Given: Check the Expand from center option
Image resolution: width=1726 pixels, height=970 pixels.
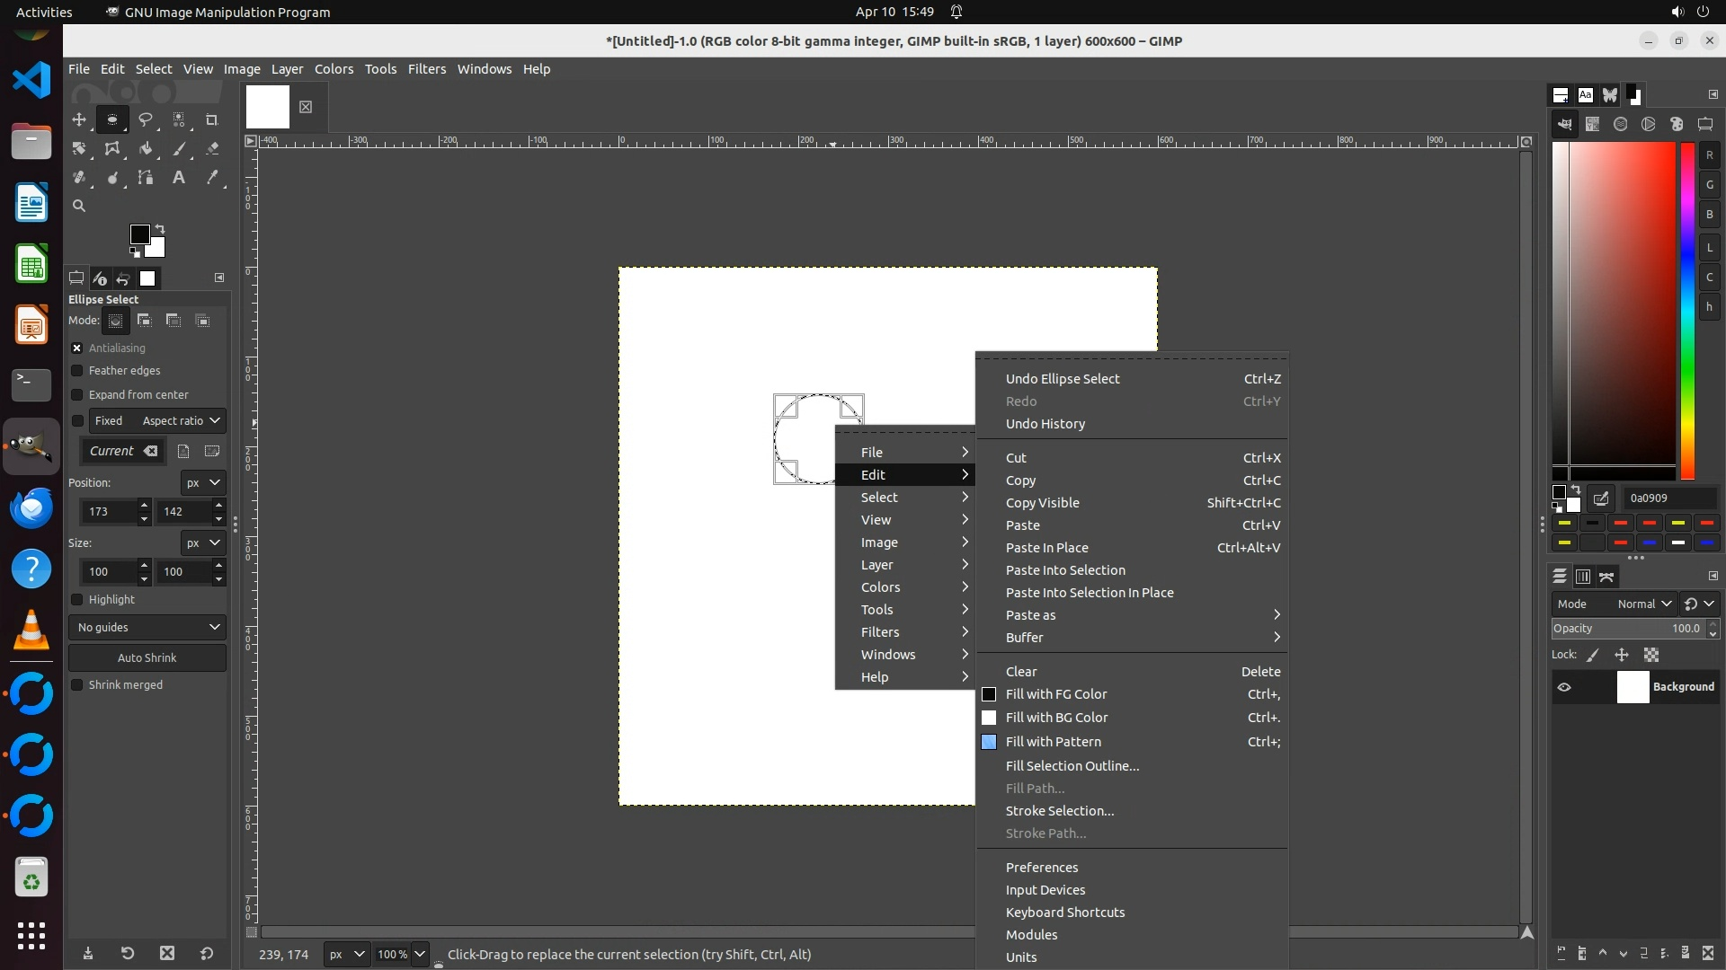Looking at the screenshot, I should click(x=77, y=395).
